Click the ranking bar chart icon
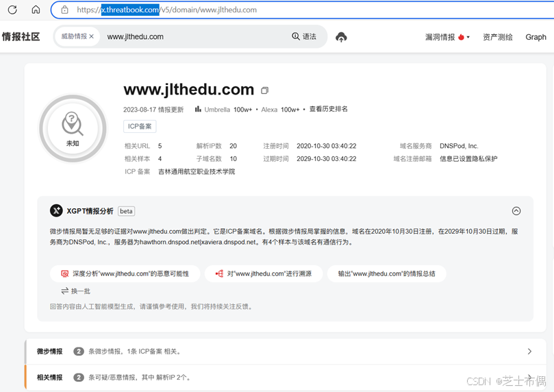 point(198,109)
